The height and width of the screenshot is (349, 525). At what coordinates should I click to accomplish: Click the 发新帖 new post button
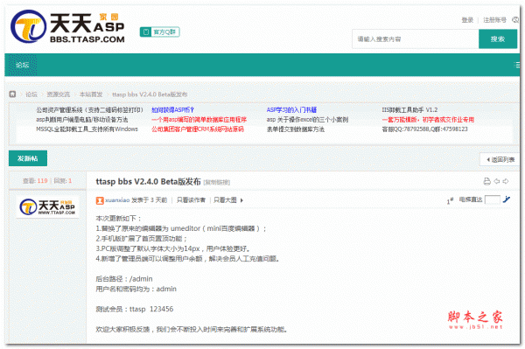coord(28,158)
